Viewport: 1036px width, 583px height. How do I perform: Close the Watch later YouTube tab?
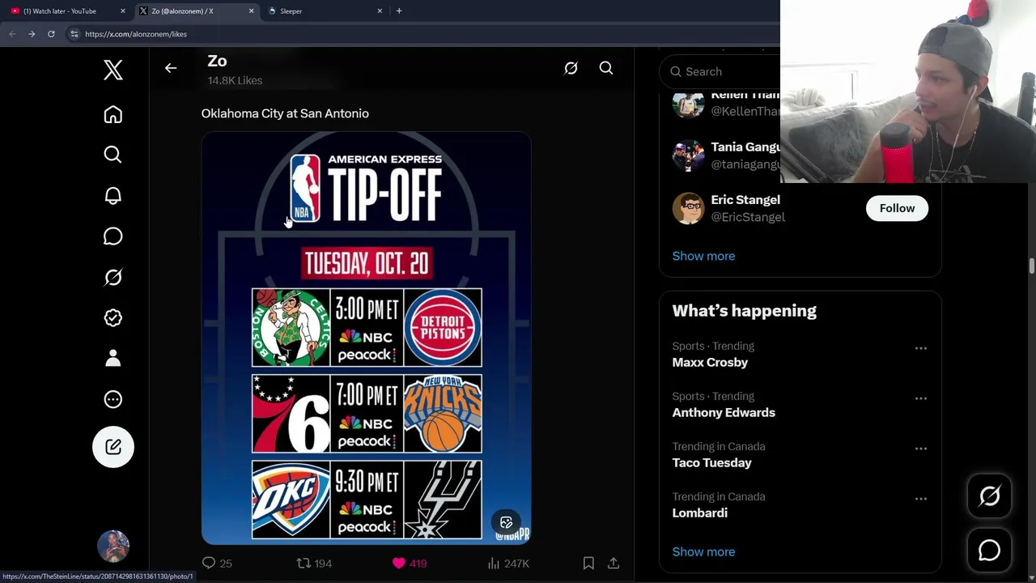[123, 11]
